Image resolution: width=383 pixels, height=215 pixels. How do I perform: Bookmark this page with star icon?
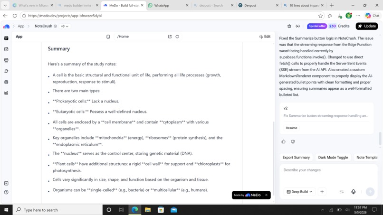click(x=320, y=16)
